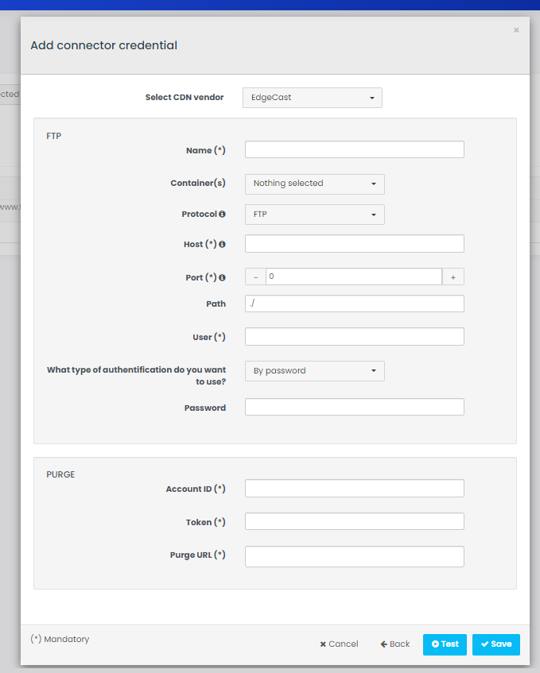540x673 pixels.
Task: Expand the Container(s) dropdown
Action: 314,184
